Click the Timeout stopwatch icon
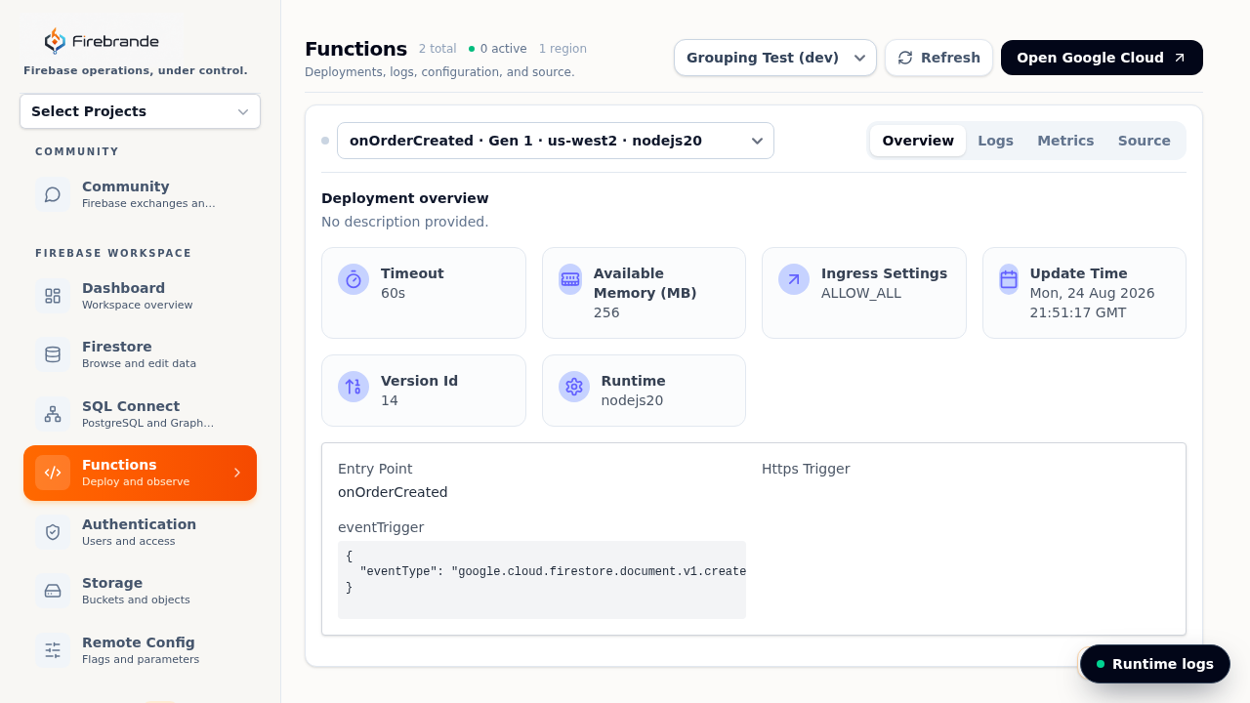 coord(354,279)
